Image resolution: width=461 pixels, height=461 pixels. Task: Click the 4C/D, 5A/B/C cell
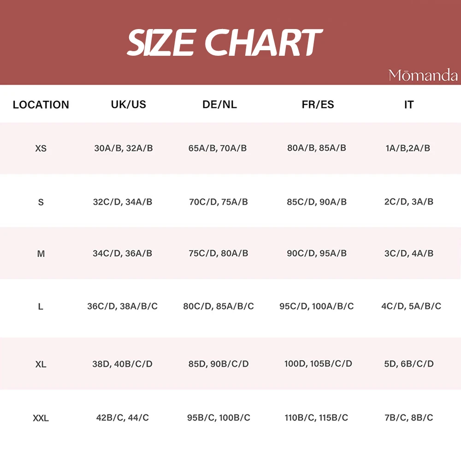411,307
